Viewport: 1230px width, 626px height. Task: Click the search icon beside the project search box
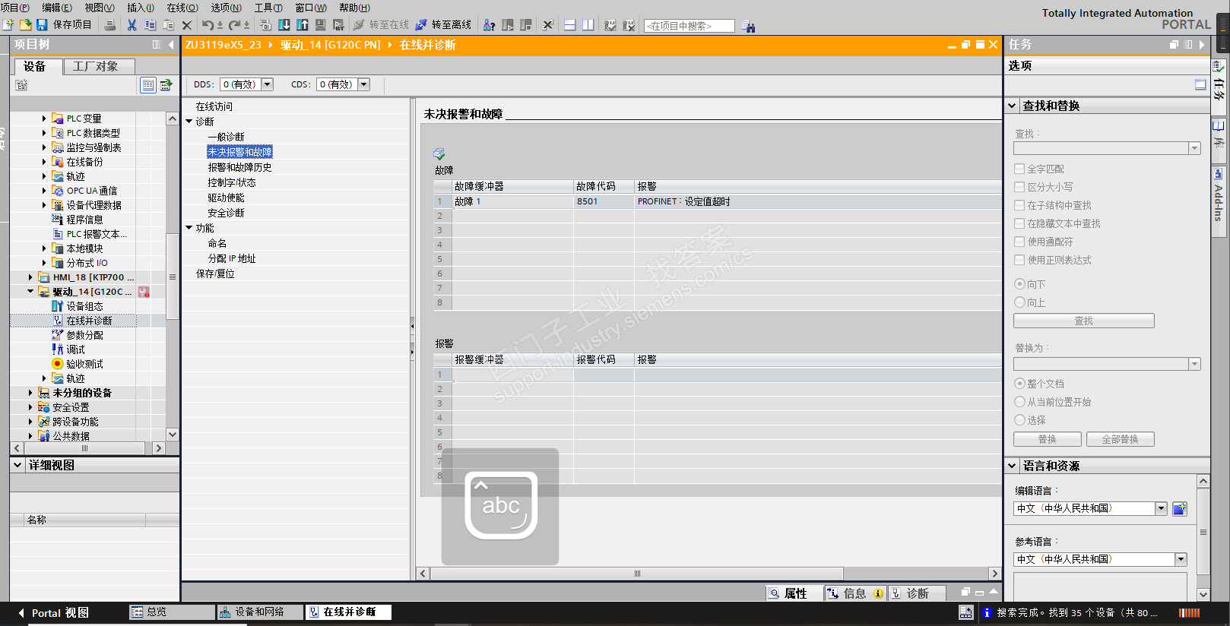coord(749,27)
